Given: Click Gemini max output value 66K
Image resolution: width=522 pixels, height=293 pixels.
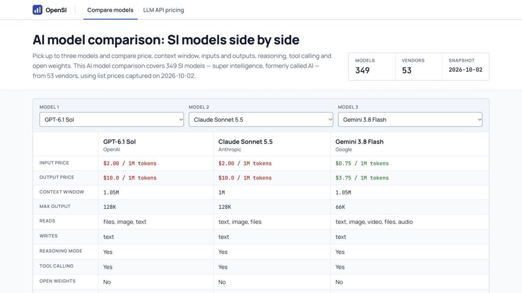Looking at the screenshot, I should point(340,207).
